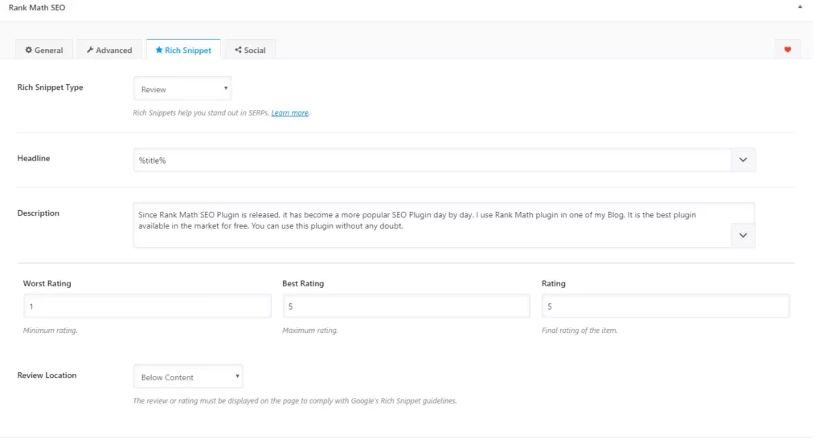
Task: Click the Rich Snippet Type label
Action: 50,87
